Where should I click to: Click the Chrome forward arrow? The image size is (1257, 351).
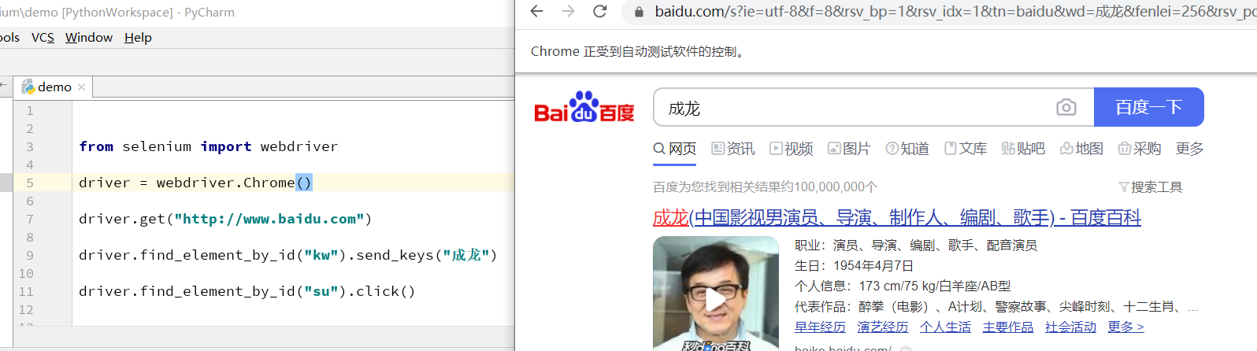pos(568,11)
